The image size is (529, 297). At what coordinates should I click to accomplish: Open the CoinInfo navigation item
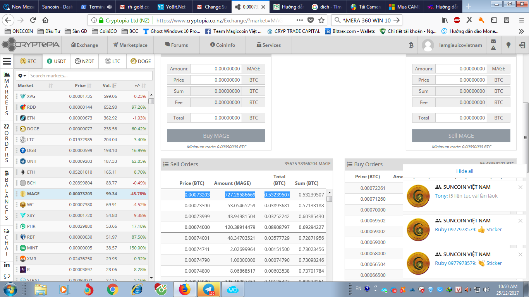[x=223, y=45]
